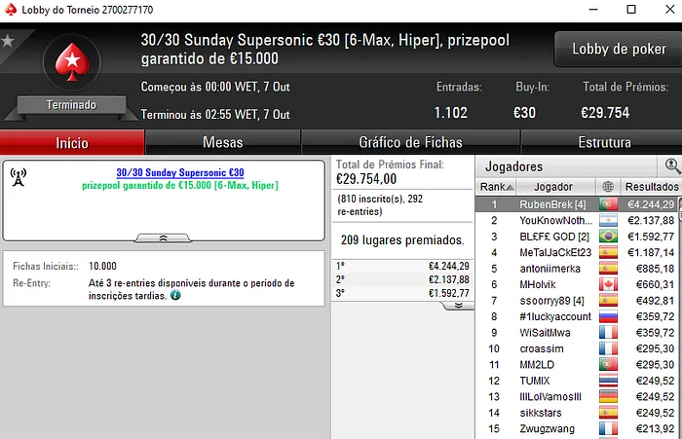This screenshot has height=439, width=682.
Task: Expand the prize payout list
Action: (x=459, y=306)
